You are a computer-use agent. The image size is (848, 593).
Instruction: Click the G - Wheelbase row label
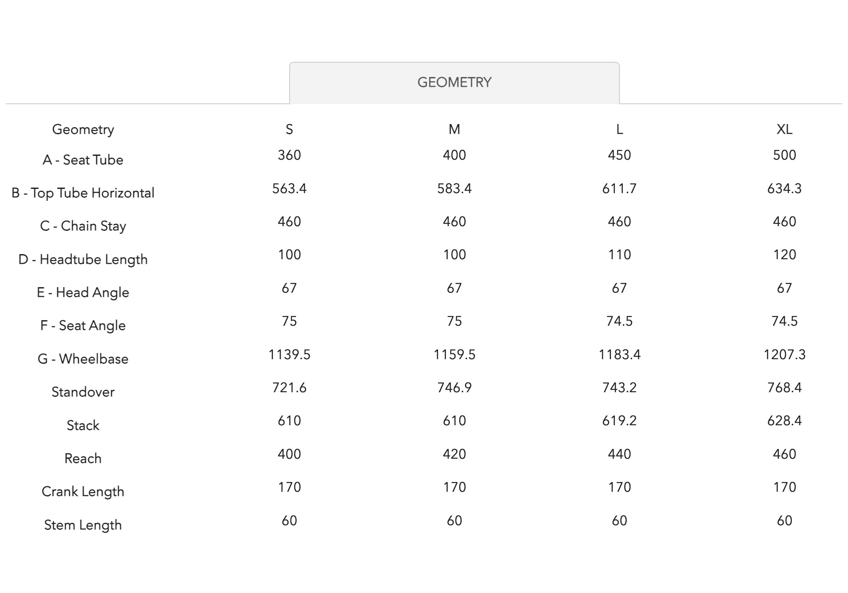83,359
